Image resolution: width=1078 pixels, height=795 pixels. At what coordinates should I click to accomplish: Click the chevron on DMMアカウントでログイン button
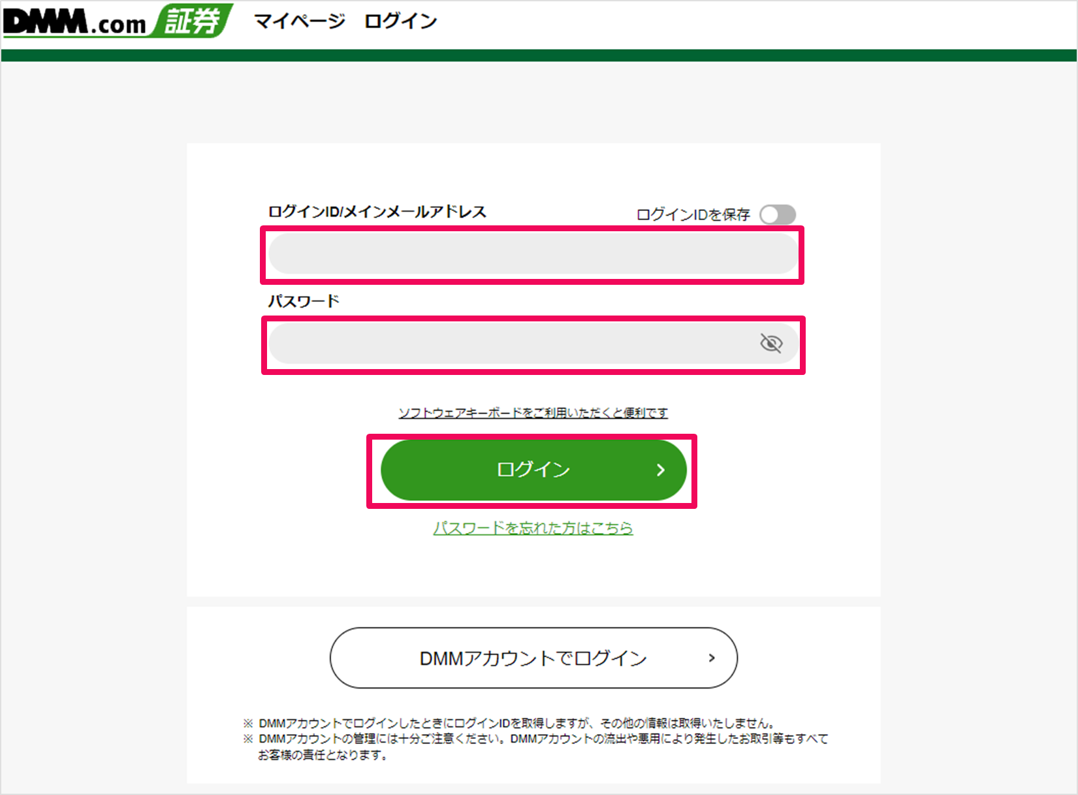click(x=712, y=658)
